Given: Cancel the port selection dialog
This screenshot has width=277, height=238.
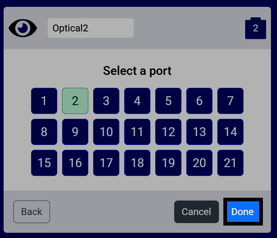Looking at the screenshot, I should tap(196, 212).
